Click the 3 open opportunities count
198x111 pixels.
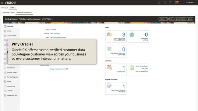tap(124, 35)
